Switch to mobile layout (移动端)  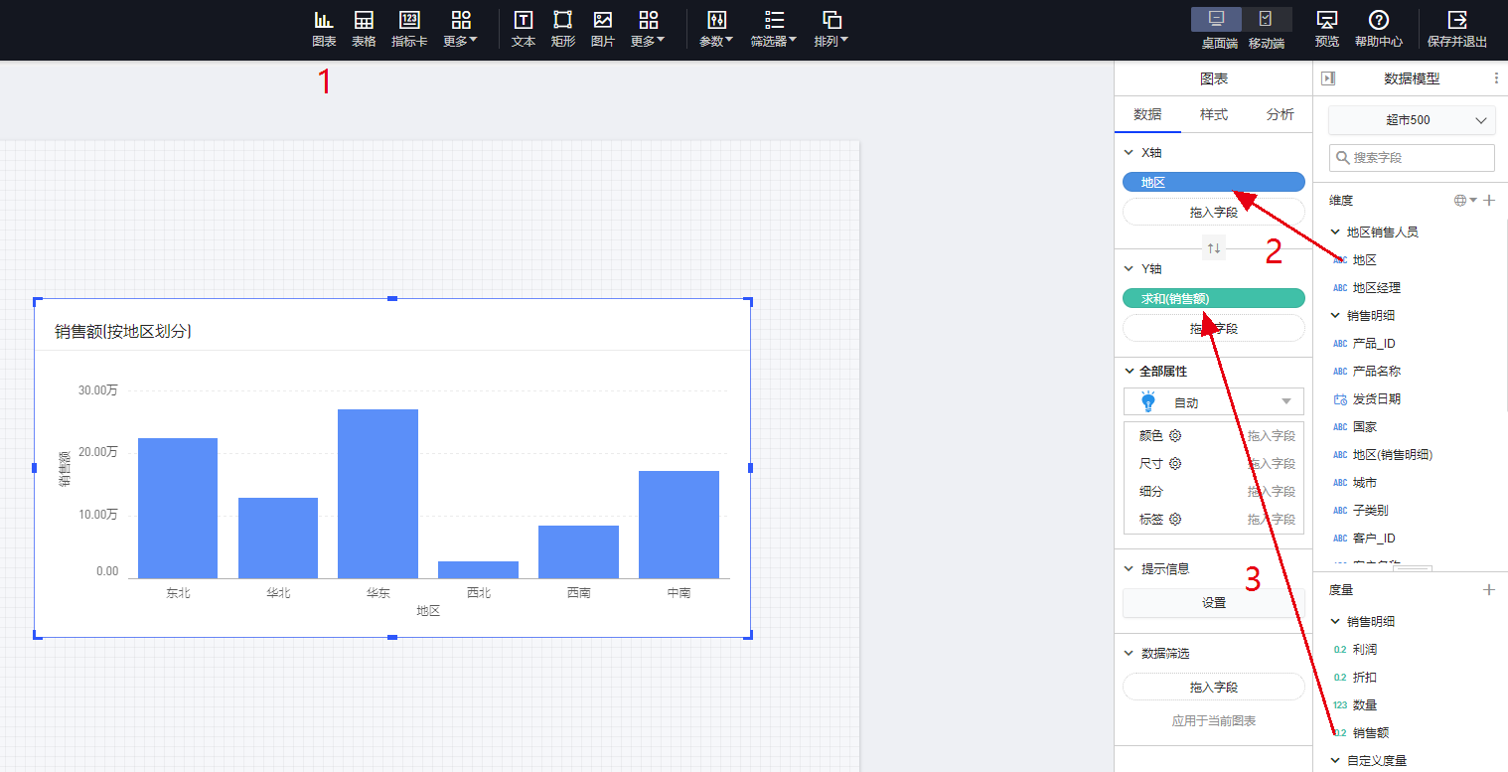(x=1266, y=20)
